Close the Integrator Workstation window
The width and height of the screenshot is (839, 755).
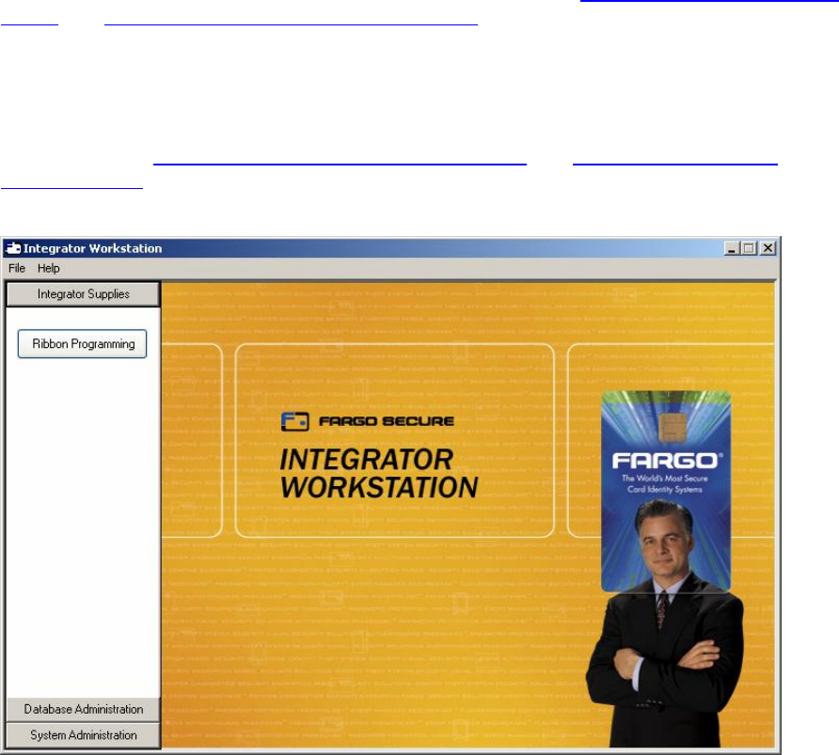(x=768, y=248)
